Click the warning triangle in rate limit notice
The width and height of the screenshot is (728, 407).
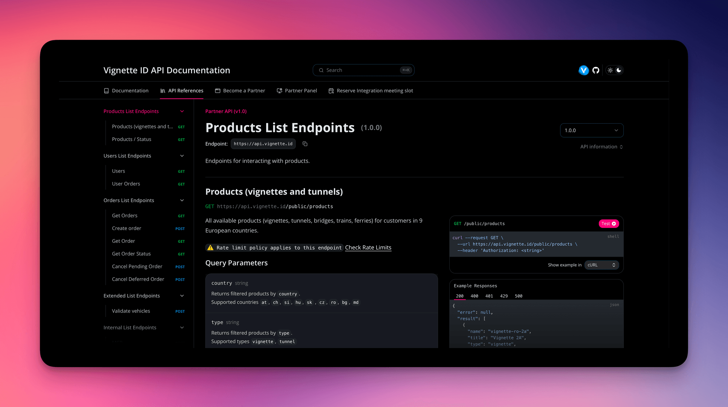[210, 247]
